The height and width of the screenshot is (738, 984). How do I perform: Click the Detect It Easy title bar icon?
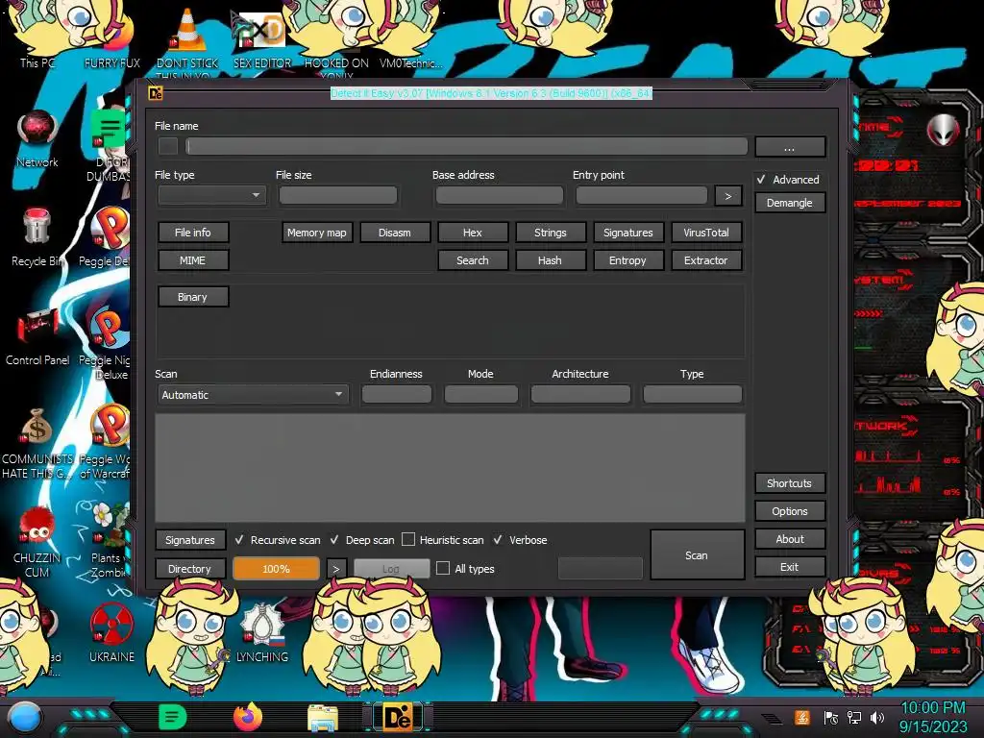click(156, 93)
